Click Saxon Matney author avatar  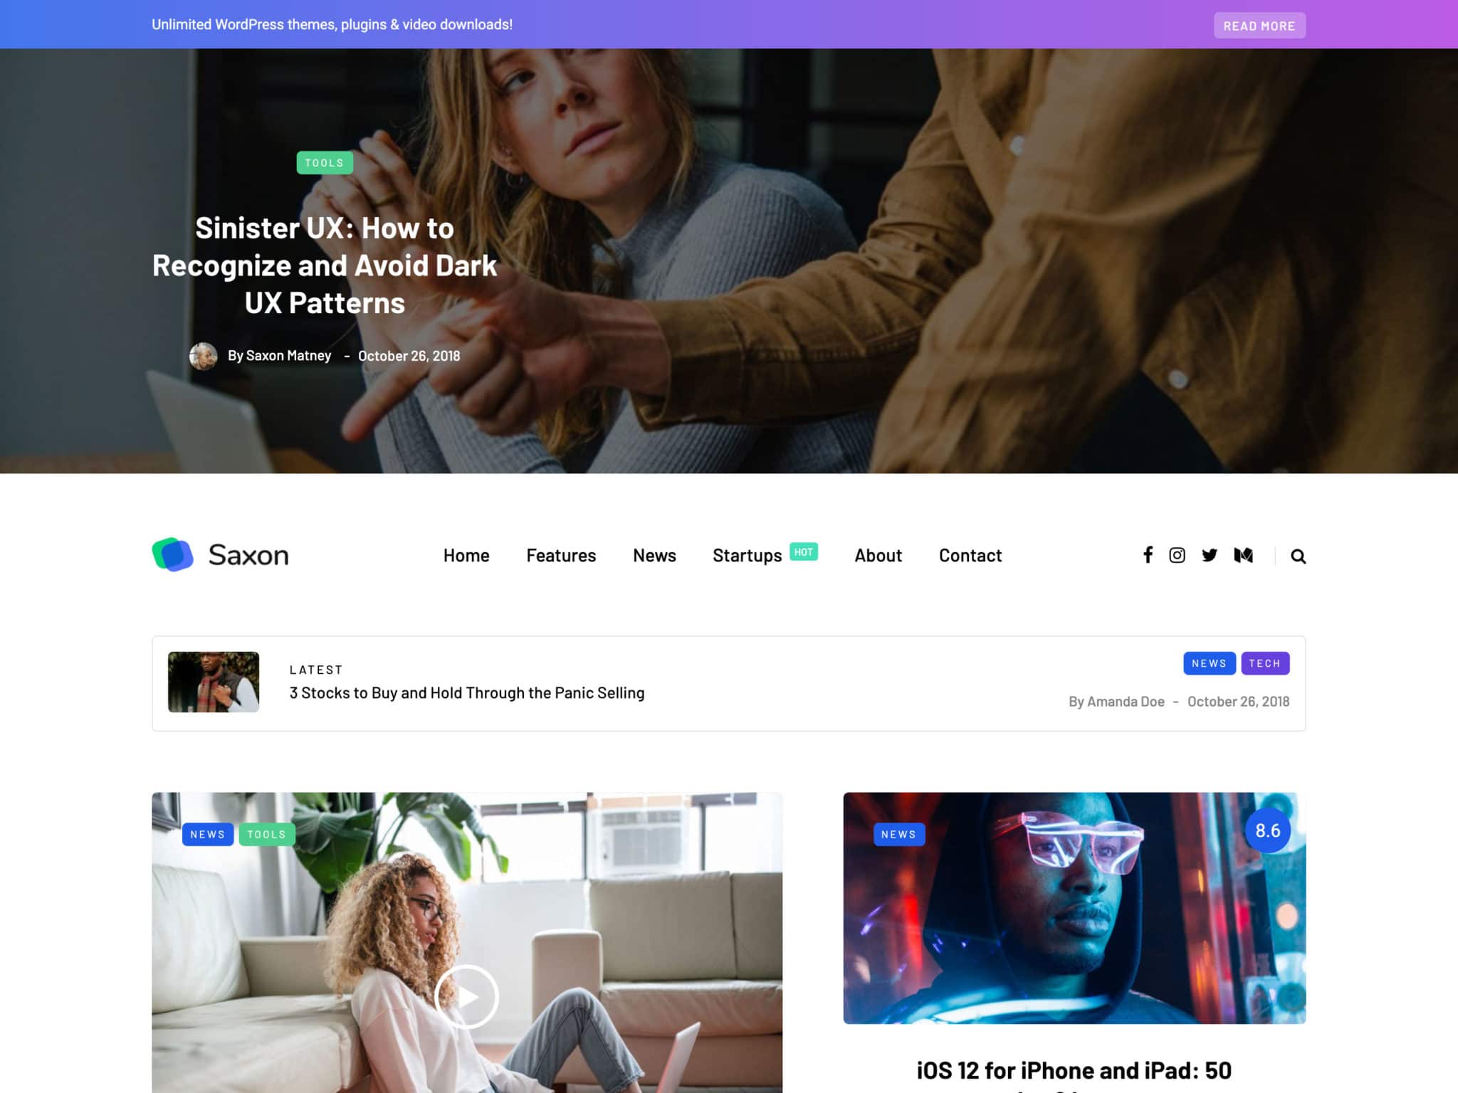tap(203, 356)
